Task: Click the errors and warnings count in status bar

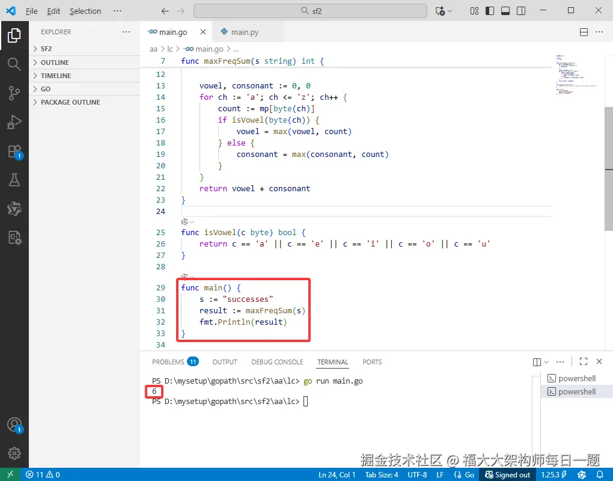Action: (43, 474)
